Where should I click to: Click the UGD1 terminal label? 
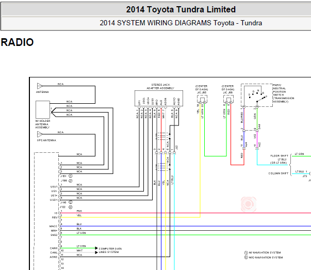tap(54, 200)
